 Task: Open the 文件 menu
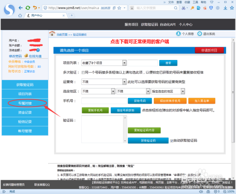tap(171, 2)
